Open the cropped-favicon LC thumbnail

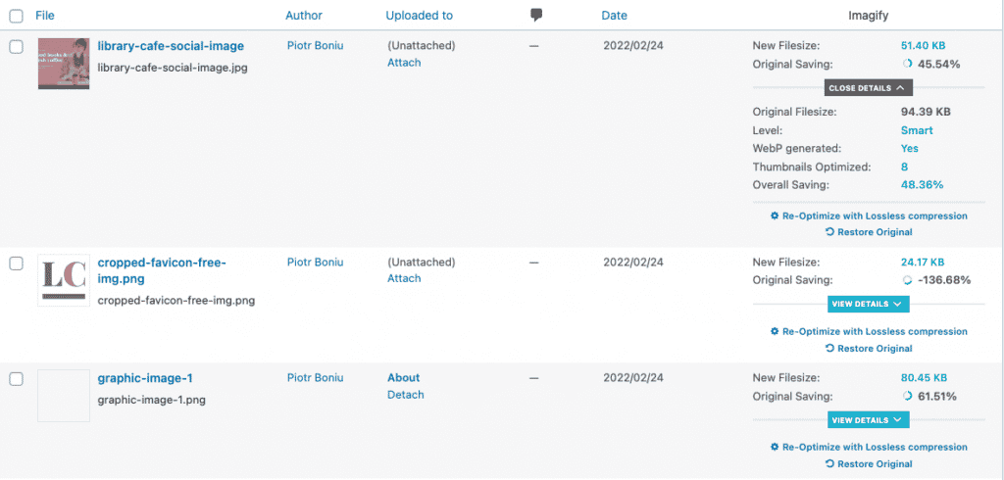[x=64, y=280]
